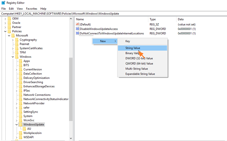This screenshot has height=141, width=227.
Task: Choose QWORD (64-bit) Value option
Action: tap(142, 64)
